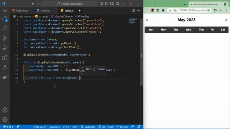Image resolution: width=230 pixels, height=129 pixels.
Task: Open notifications bell in status bar
Action: [x=139, y=126]
